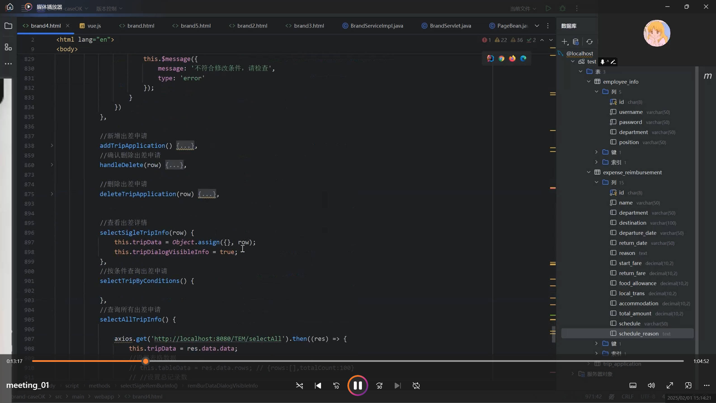This screenshot has height=403, width=716.
Task: Open the Structure tool window icon
Action: point(8,47)
